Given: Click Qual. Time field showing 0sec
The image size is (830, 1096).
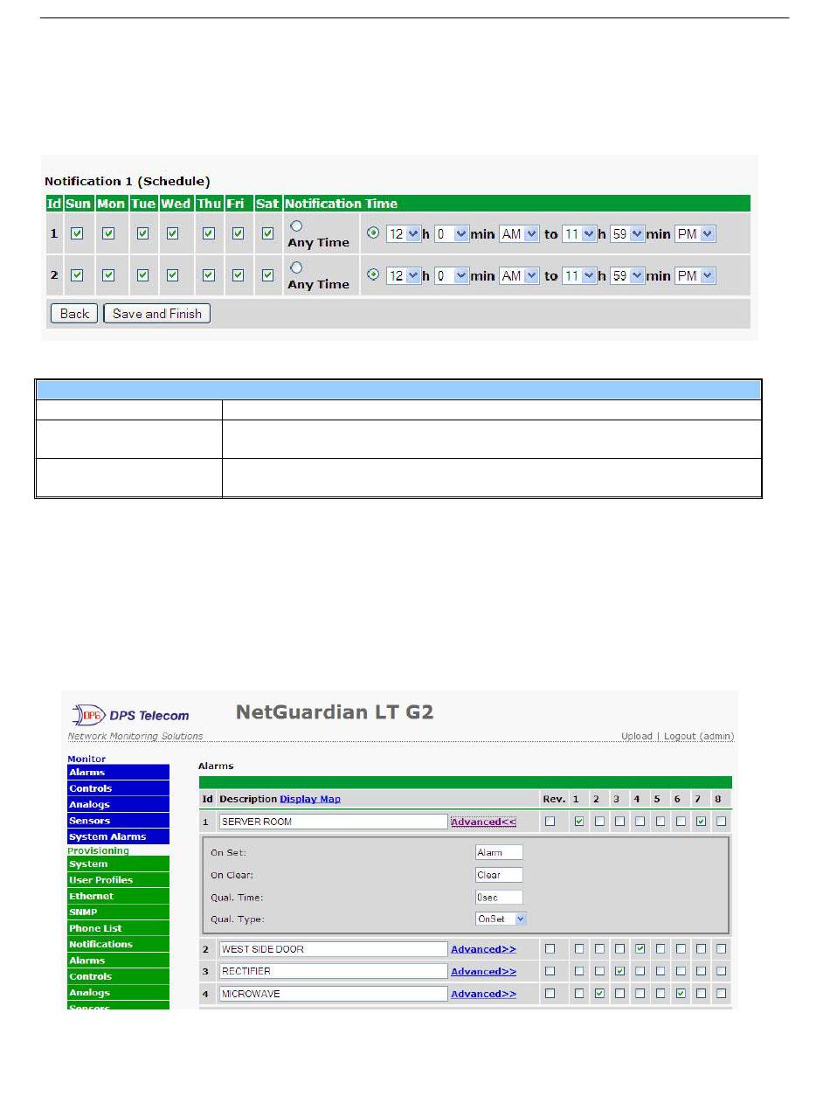Looking at the screenshot, I should pyautogui.click(x=499, y=897).
